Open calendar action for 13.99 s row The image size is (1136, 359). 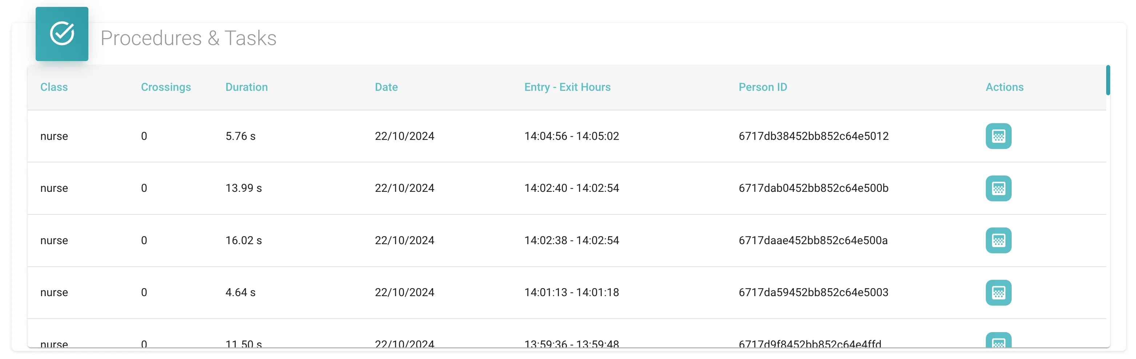tap(999, 189)
